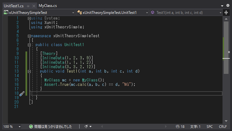Click the green no-issues checkmark status icon
Image resolution: width=232 pixels, height=131 pixels.
point(31,127)
